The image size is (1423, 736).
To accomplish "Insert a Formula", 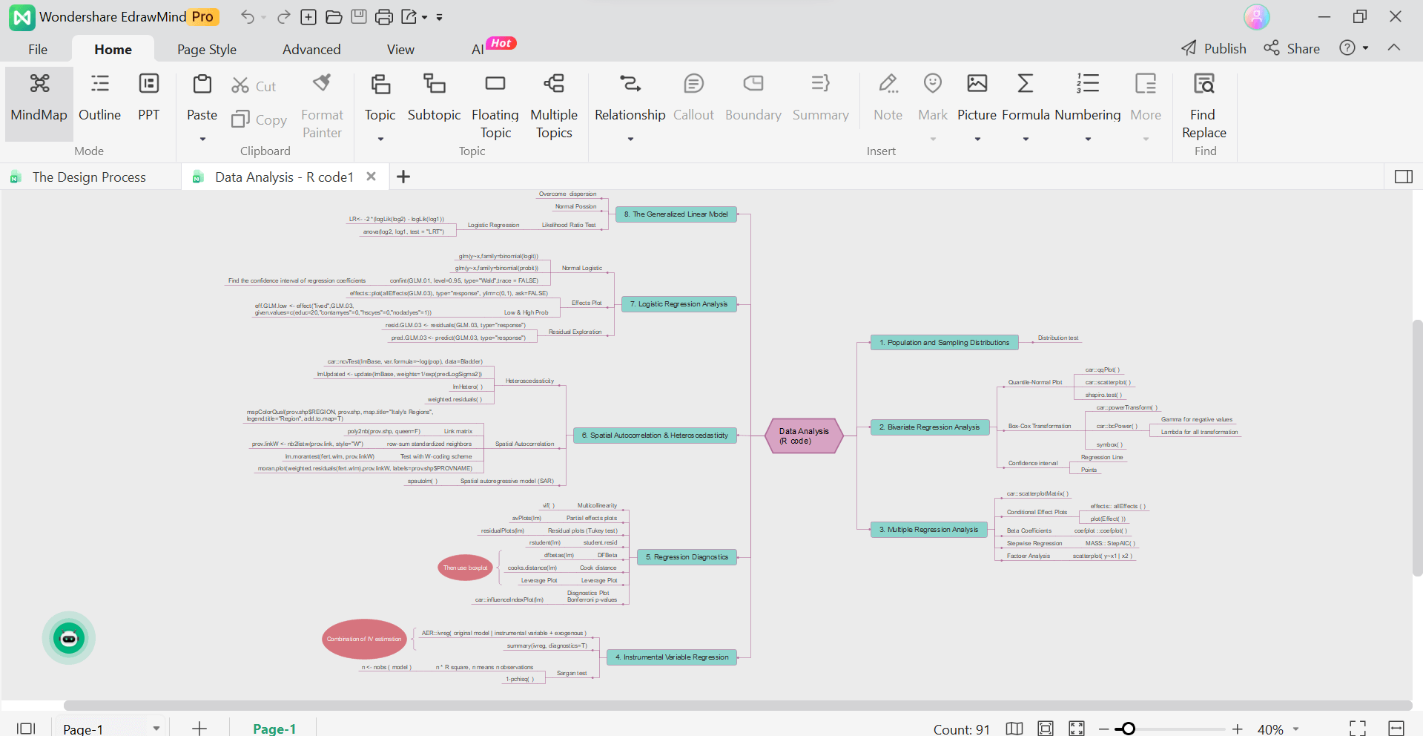I will pos(1026,96).
